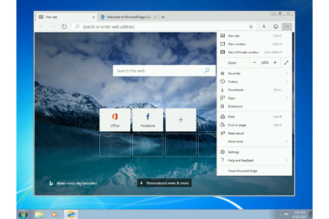Enter full screen with expand arrows icon
Screen dimensions: 329x219
(x=286, y=63)
